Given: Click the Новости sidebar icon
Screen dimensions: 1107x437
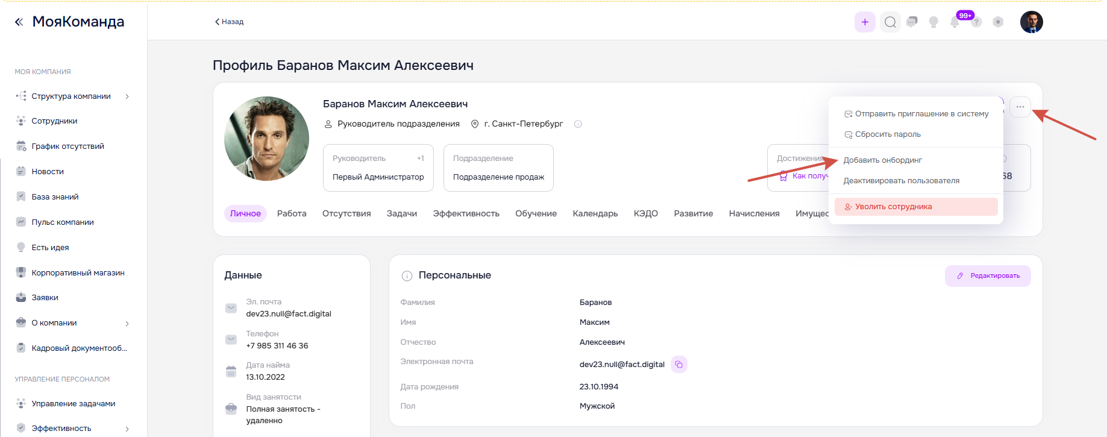Looking at the screenshot, I should tap(21, 172).
